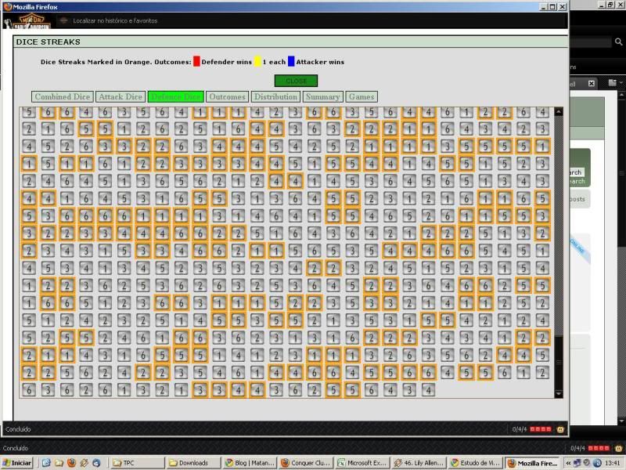Switch to the Downloads taskbar window
Image resolution: width=626 pixels, height=470 pixels.
pos(193,463)
